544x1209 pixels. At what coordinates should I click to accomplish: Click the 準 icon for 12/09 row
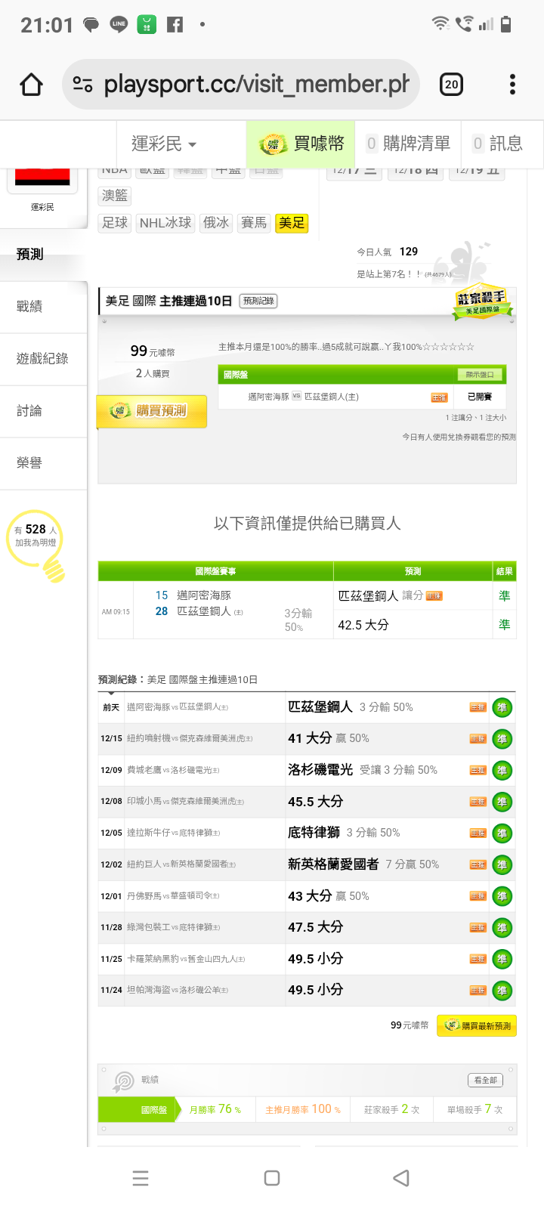[x=502, y=771]
